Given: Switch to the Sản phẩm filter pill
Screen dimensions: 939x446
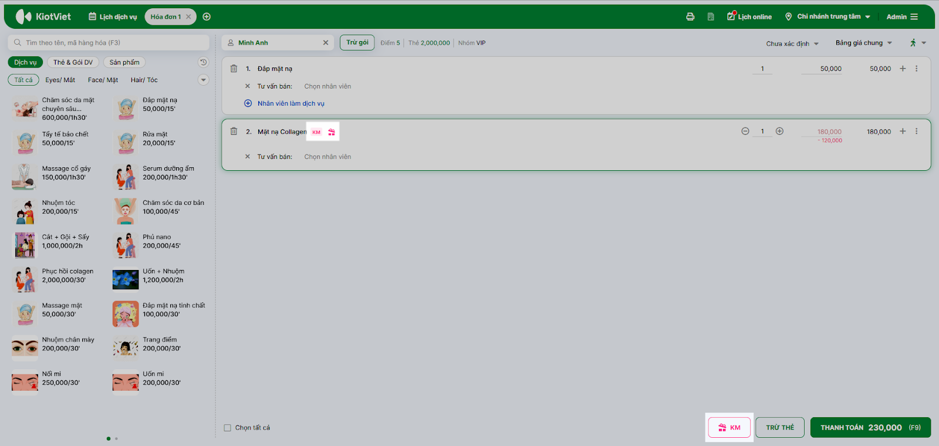Looking at the screenshot, I should (x=124, y=62).
